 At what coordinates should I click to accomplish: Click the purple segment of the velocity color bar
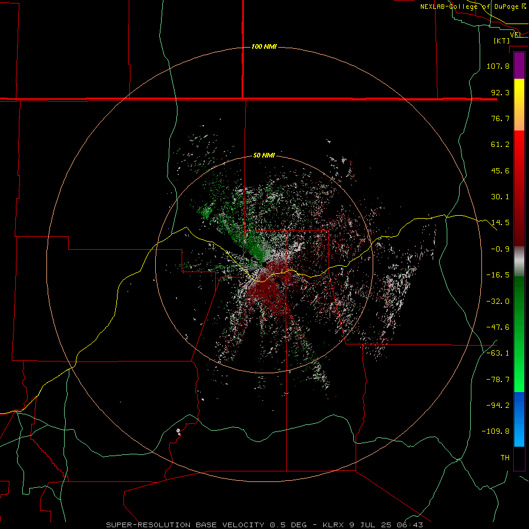519,65
